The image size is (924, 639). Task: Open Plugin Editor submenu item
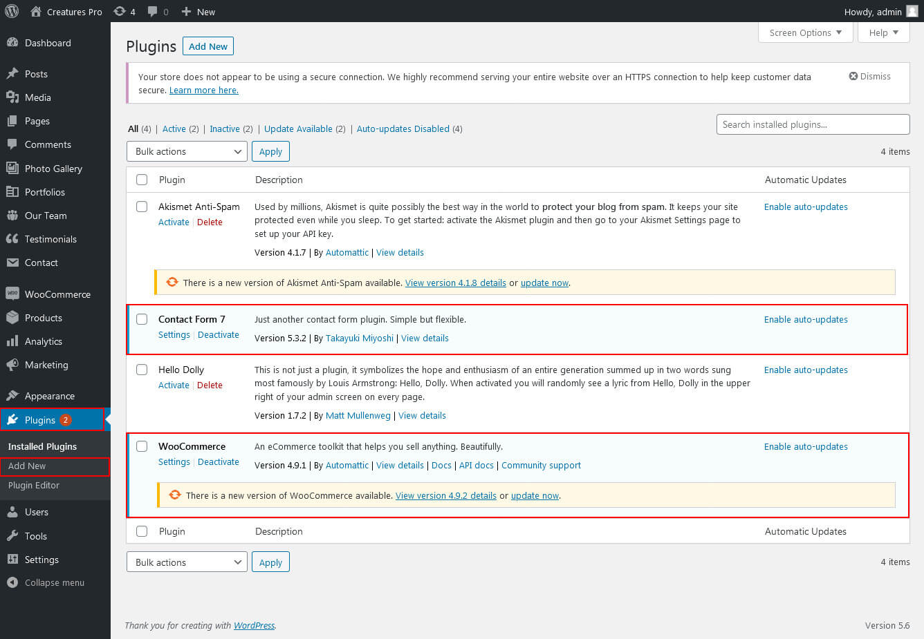click(x=34, y=485)
